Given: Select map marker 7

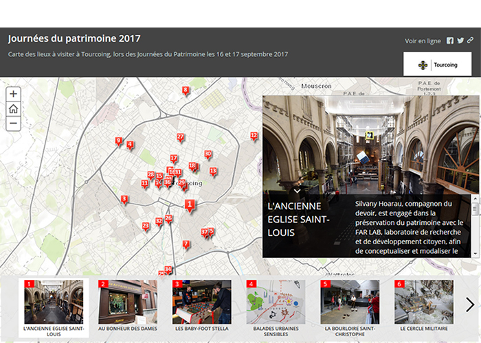Looking at the screenshot, I should (x=186, y=244).
